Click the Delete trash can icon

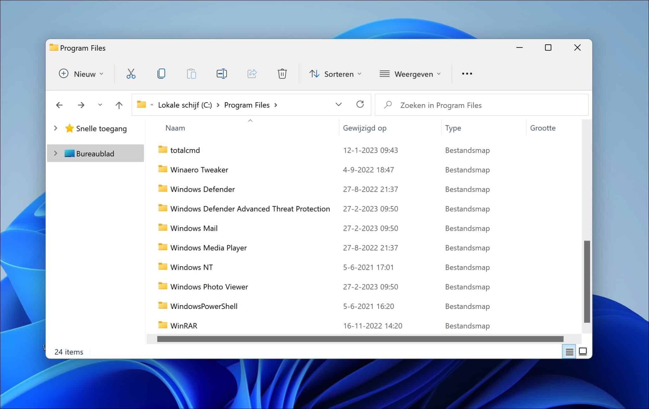(x=282, y=74)
